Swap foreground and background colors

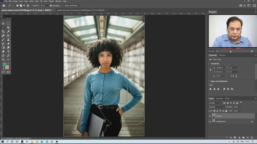click(x=8, y=64)
